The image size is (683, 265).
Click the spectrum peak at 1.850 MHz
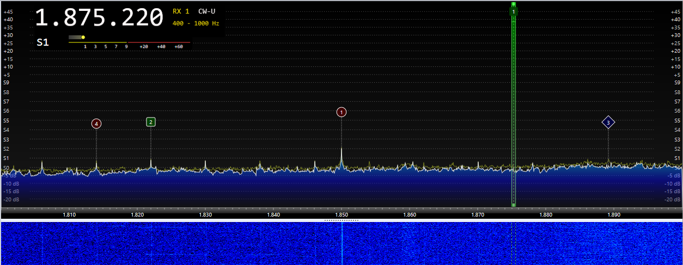coord(342,151)
